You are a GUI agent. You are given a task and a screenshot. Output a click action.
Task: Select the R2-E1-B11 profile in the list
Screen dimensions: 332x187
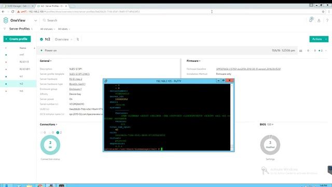18,69
